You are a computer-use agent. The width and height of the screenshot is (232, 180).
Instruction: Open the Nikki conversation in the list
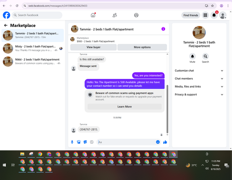point(32,61)
